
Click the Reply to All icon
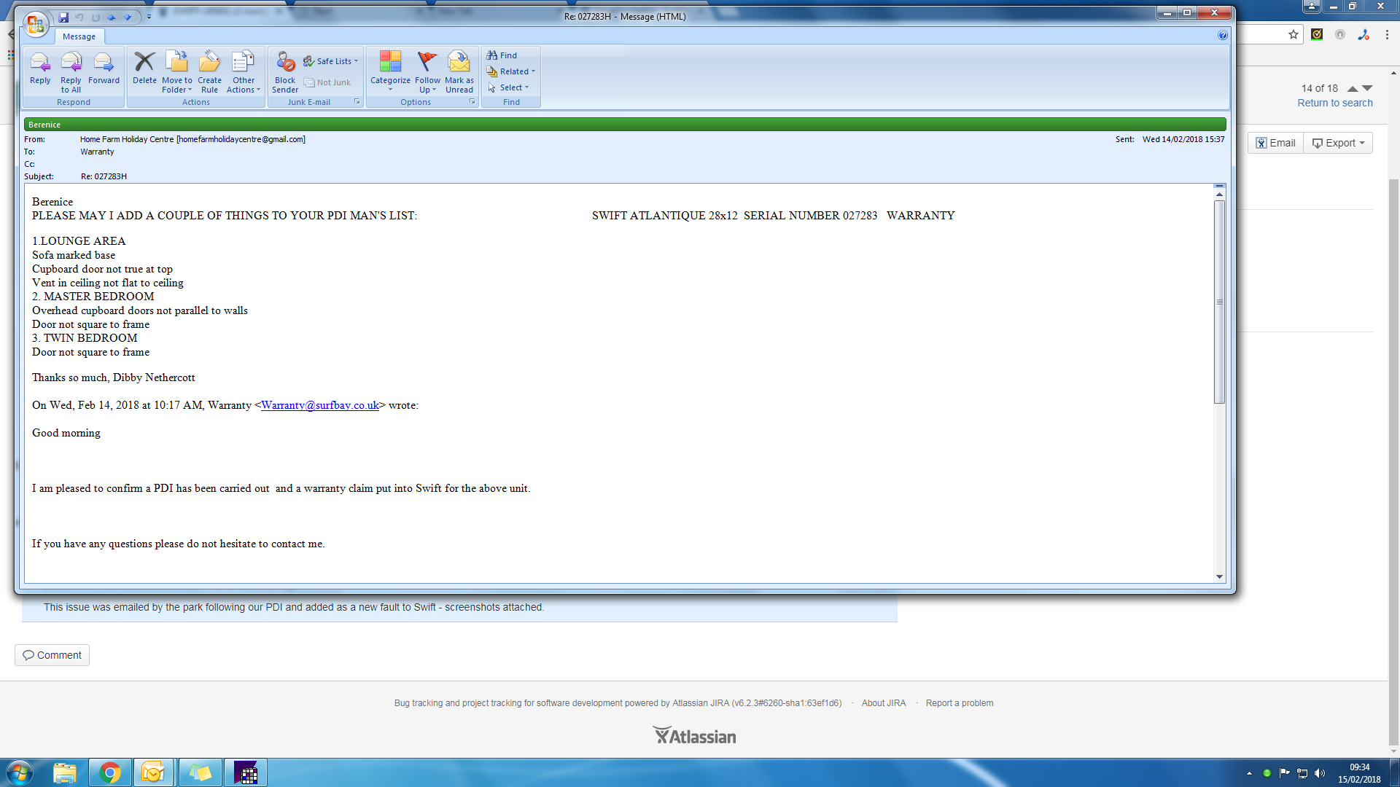tap(71, 63)
